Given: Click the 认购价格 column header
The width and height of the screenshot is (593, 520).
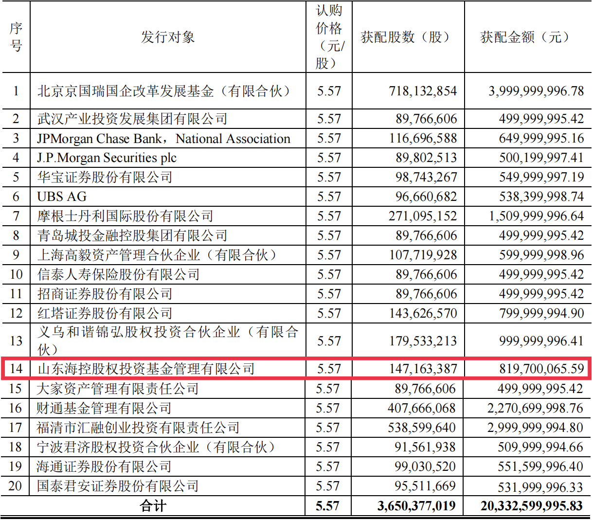Looking at the screenshot, I should (x=329, y=37).
